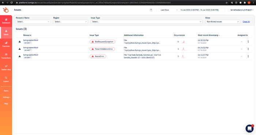Click warning icon of NameError row

[20, 56]
